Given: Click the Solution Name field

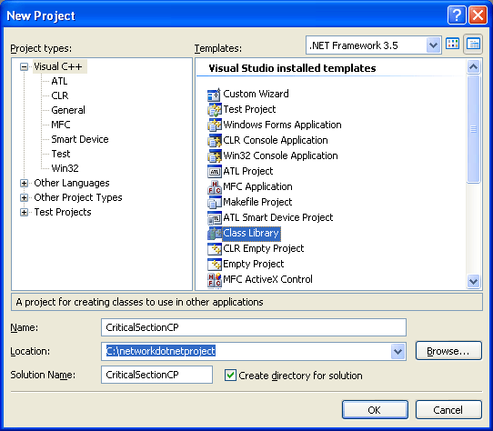Looking at the screenshot, I should (156, 375).
